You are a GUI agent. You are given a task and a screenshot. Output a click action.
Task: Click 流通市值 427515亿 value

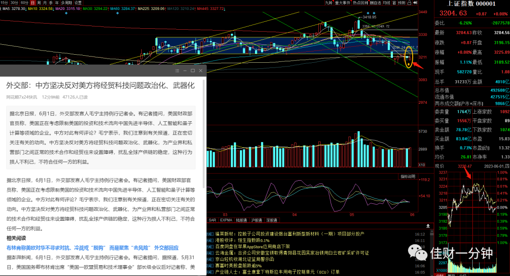[500, 97]
